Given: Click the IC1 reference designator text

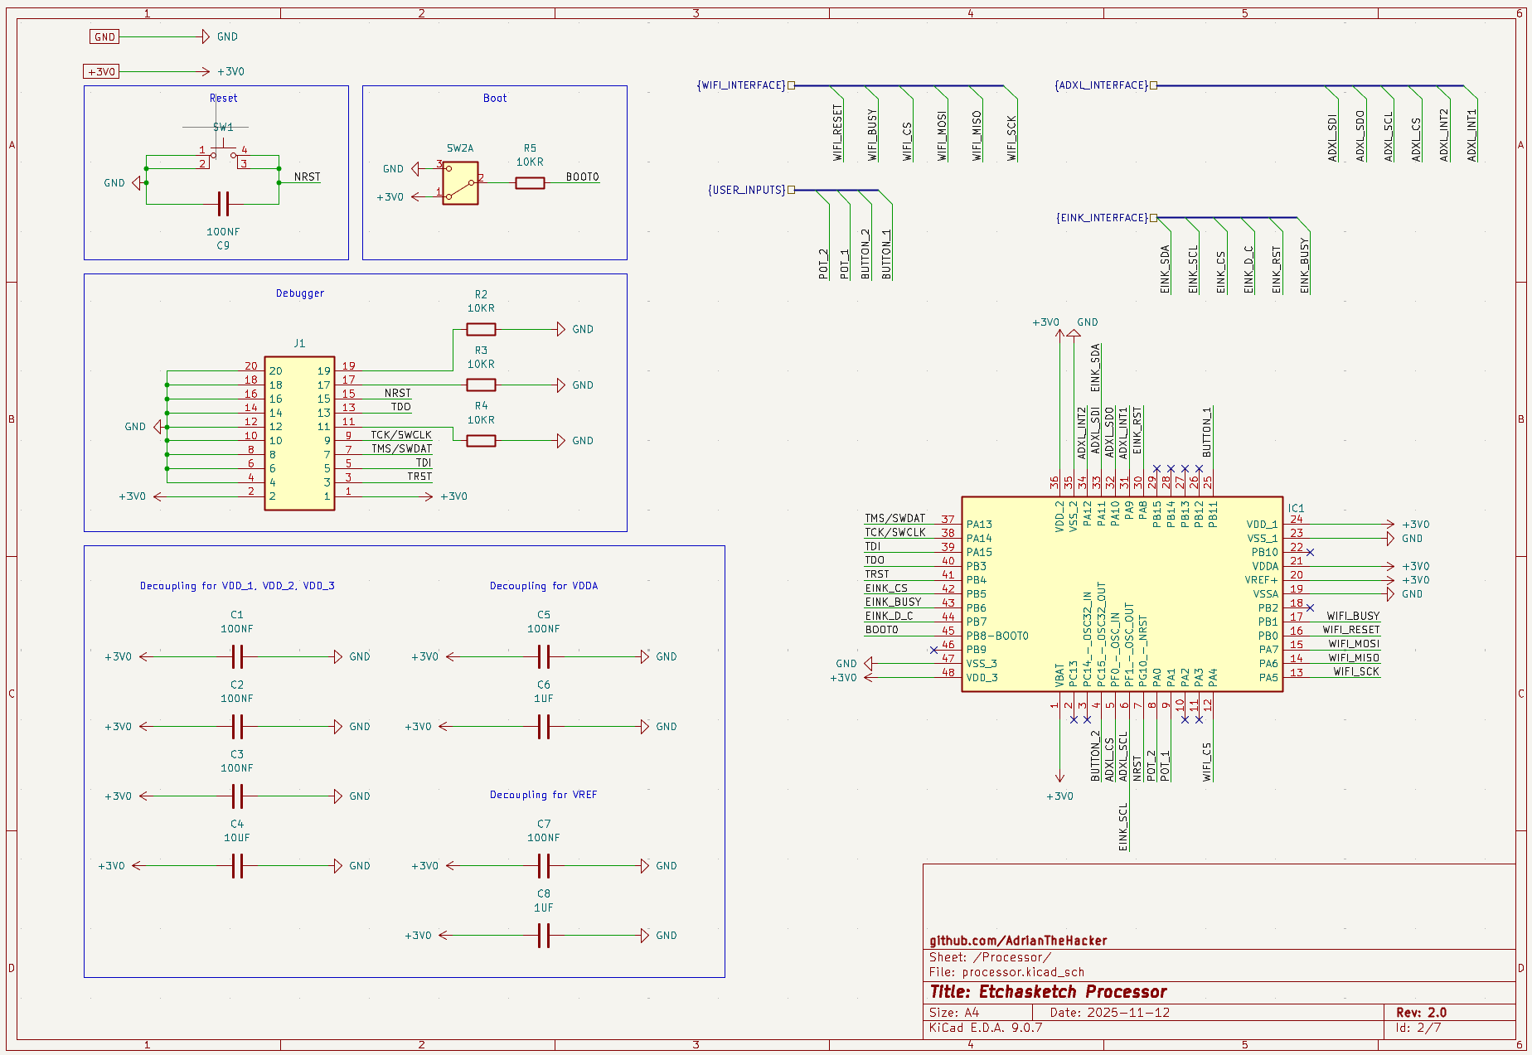Looking at the screenshot, I should (1296, 508).
